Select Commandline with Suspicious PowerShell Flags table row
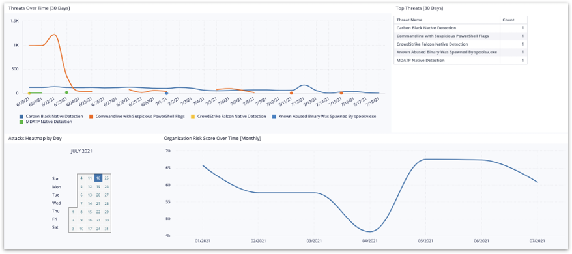The width and height of the screenshot is (572, 254). coord(461,36)
